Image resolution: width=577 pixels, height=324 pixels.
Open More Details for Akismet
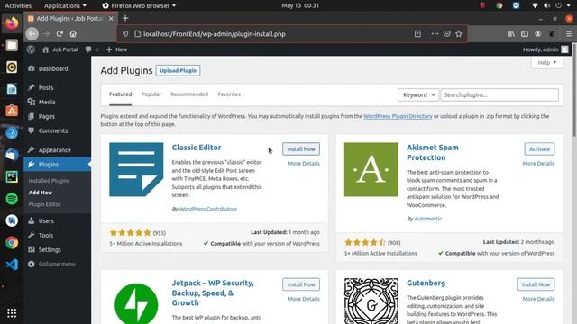point(538,164)
